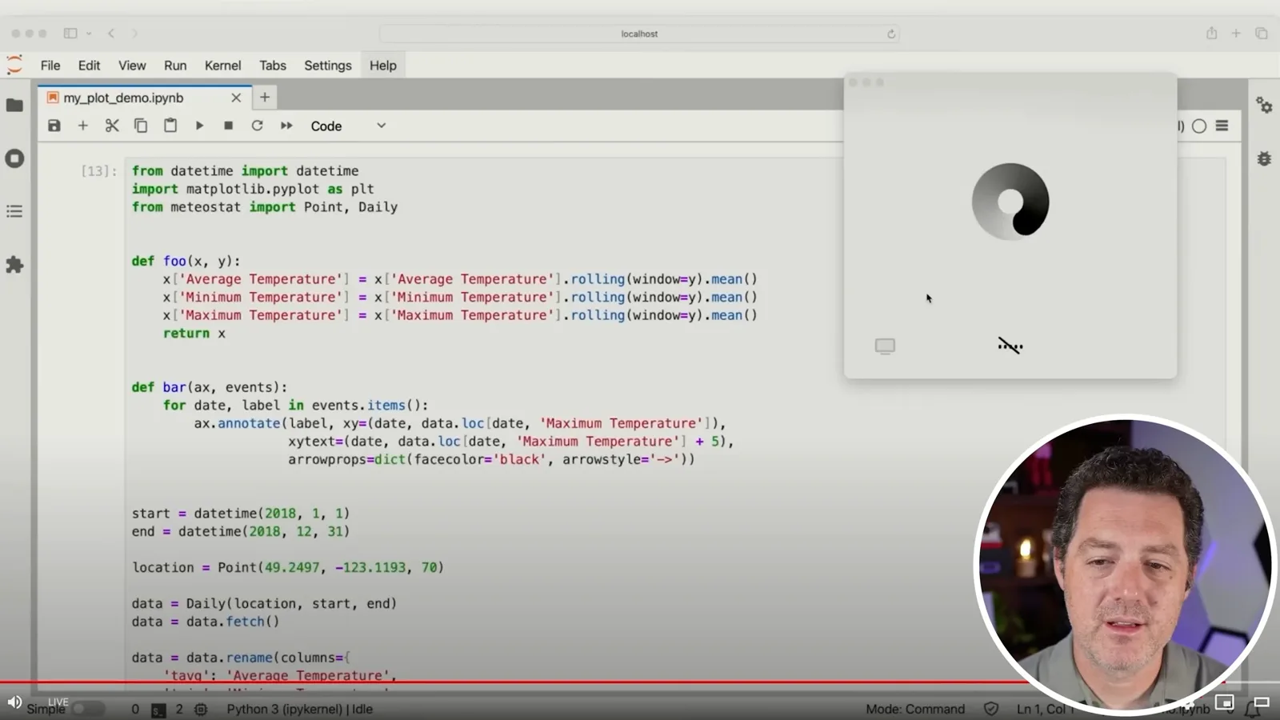This screenshot has height=720, width=1280.
Task: Open the Running Terminals and Kernels panel
Action: 14,158
